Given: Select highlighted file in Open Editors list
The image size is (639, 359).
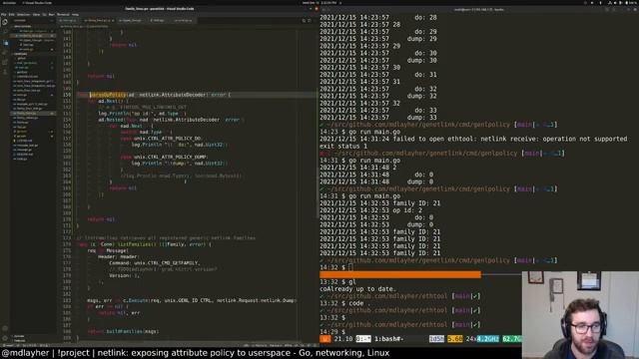Looking at the screenshot, I should coord(33,36).
